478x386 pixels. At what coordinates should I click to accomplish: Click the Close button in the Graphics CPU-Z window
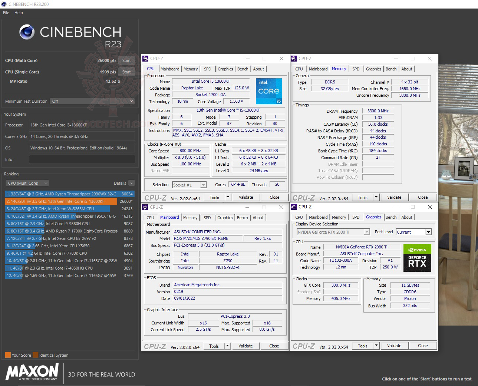click(x=423, y=346)
